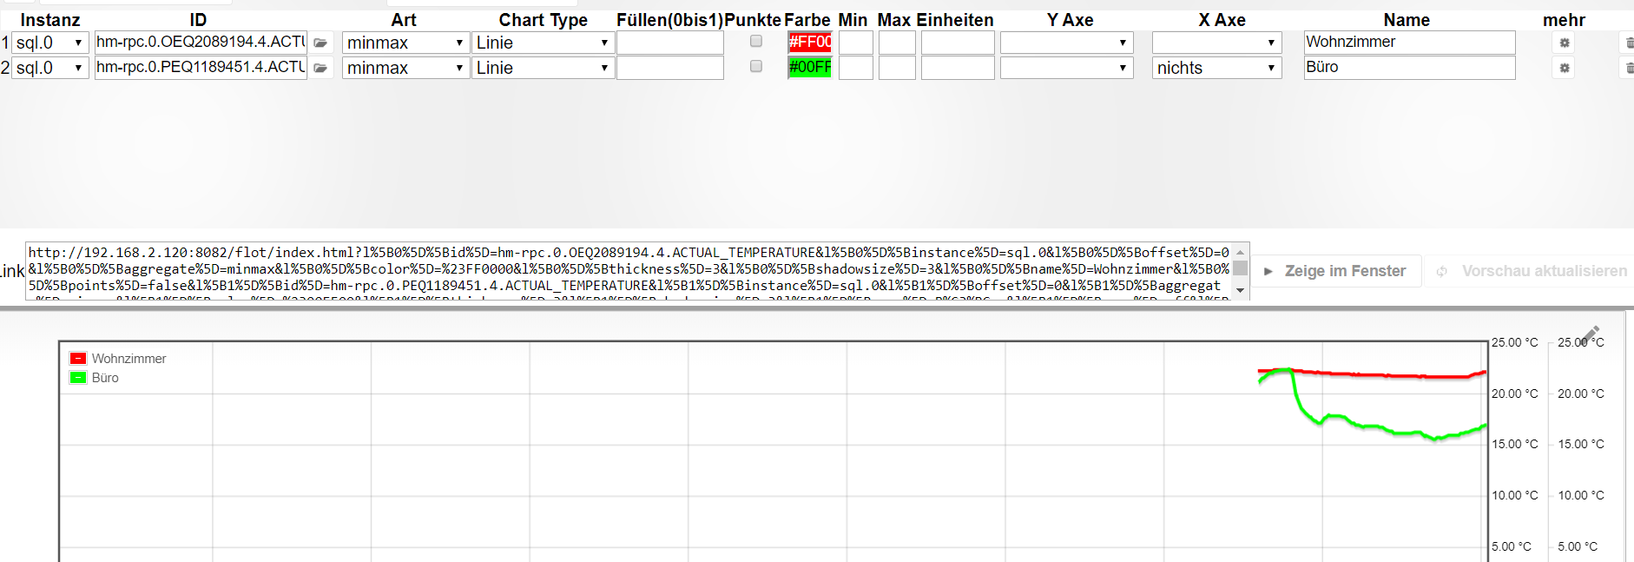
Task: Open Instanz dropdown sql.0 in row 1
Action: click(50, 43)
